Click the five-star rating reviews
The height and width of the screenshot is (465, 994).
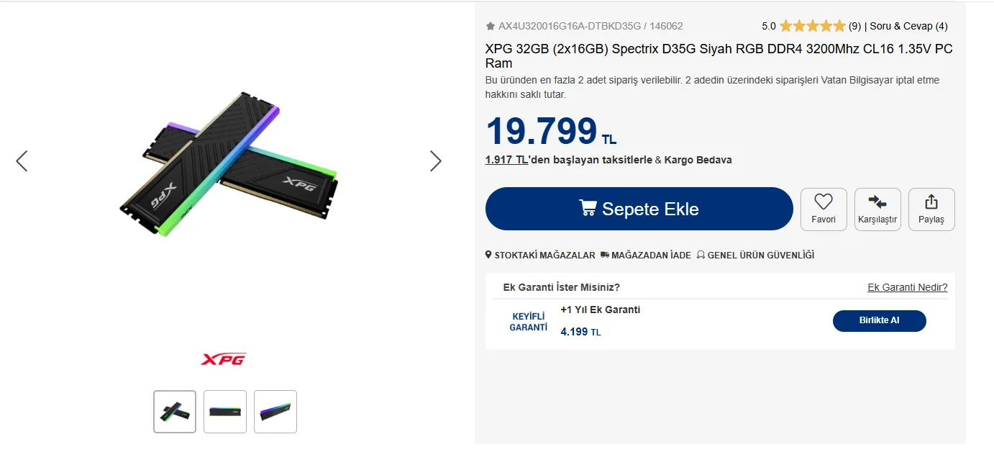[812, 26]
